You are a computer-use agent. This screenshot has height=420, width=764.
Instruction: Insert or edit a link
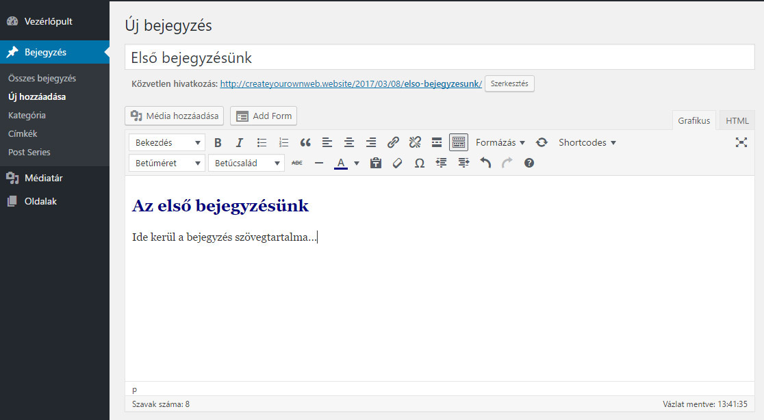[393, 142]
